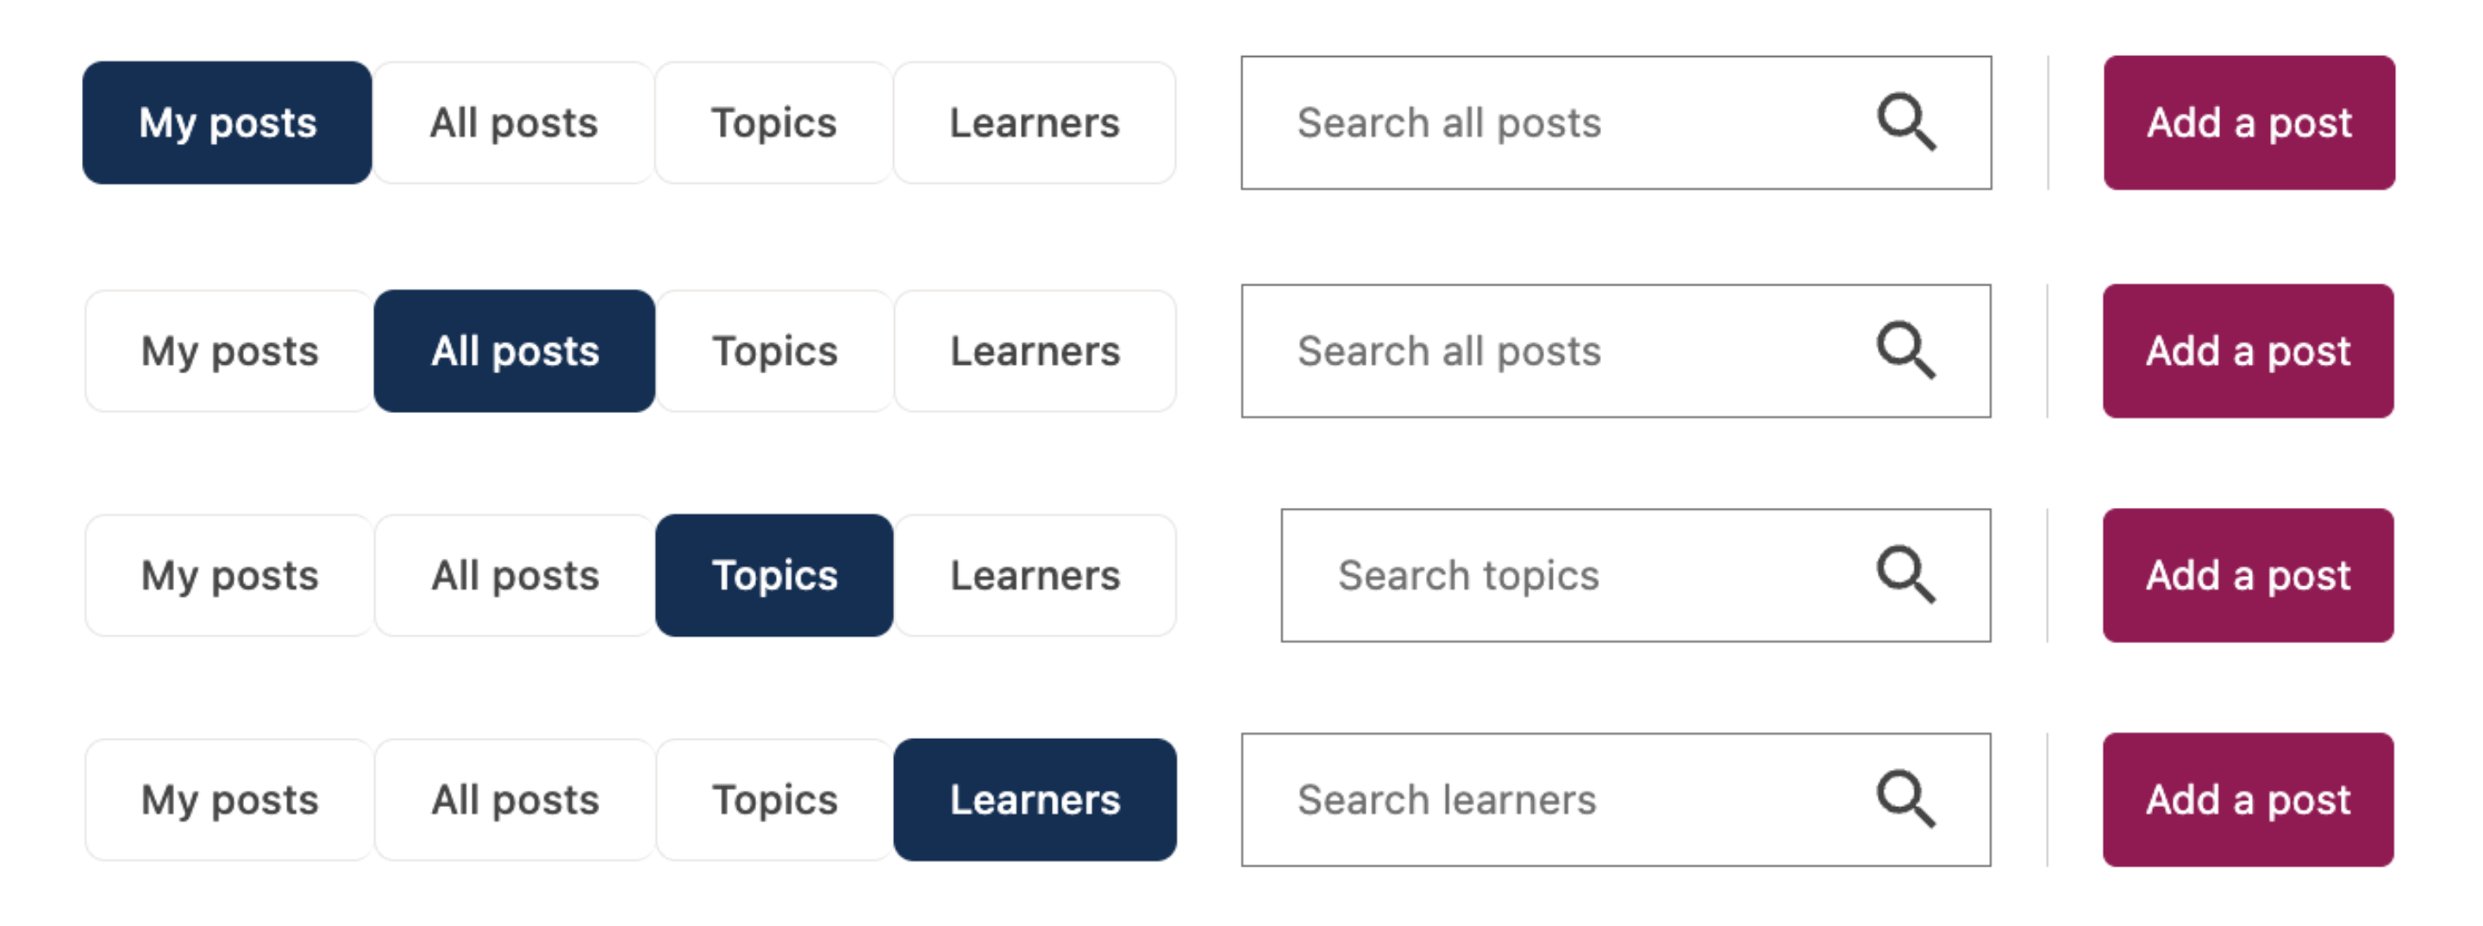
Task: Switch to My posts in row with Topics active
Action: (229, 575)
